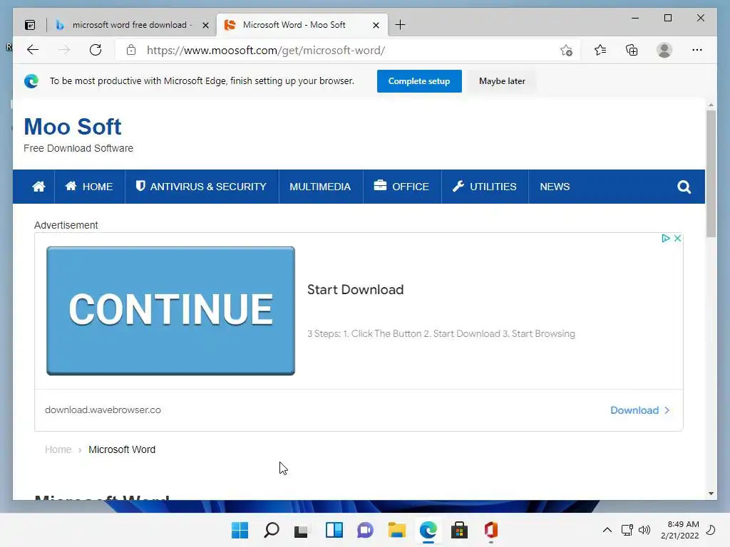Viewport: 730px width, 547px height.
Task: Open Widgets from the taskbar
Action: 334,530
